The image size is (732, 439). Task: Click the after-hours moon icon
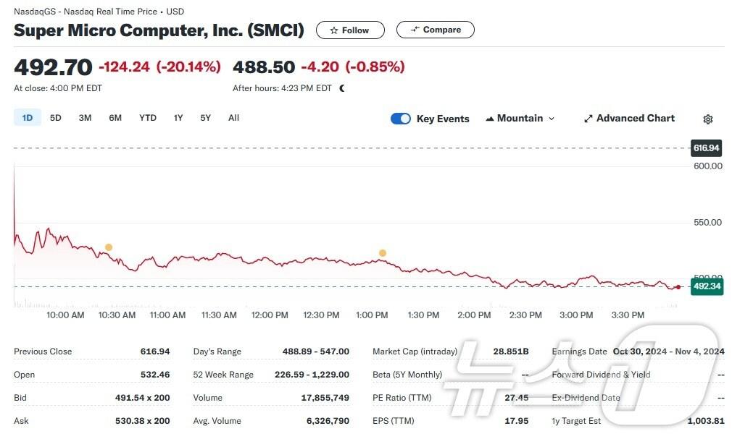342,88
